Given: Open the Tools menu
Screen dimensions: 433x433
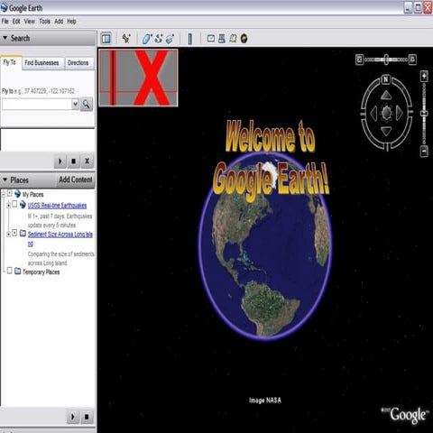Looking at the screenshot, I should (x=45, y=22).
